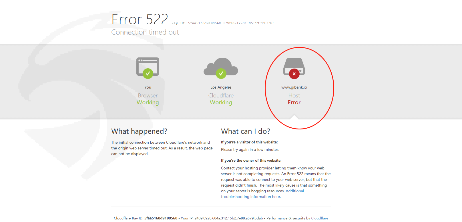
Task: Click the Error 522 heading
Action: pos(140,19)
